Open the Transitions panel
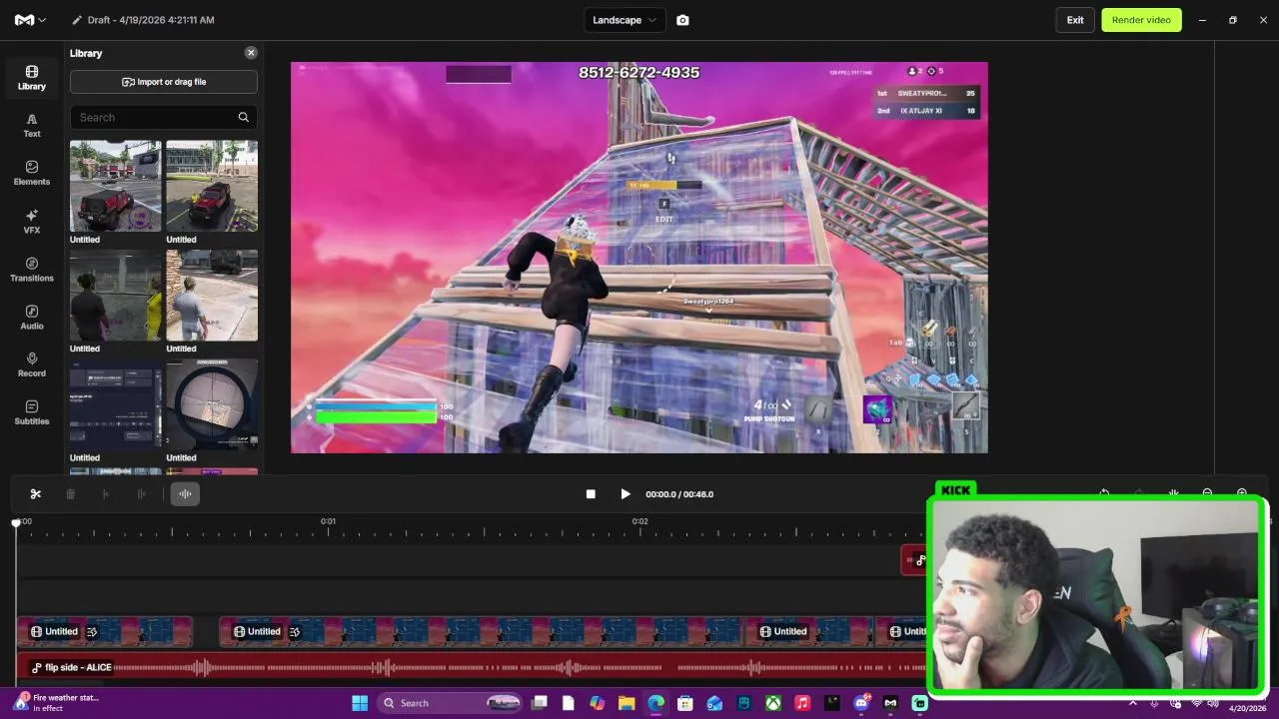Viewport: 1279px width, 719px height. [32, 270]
